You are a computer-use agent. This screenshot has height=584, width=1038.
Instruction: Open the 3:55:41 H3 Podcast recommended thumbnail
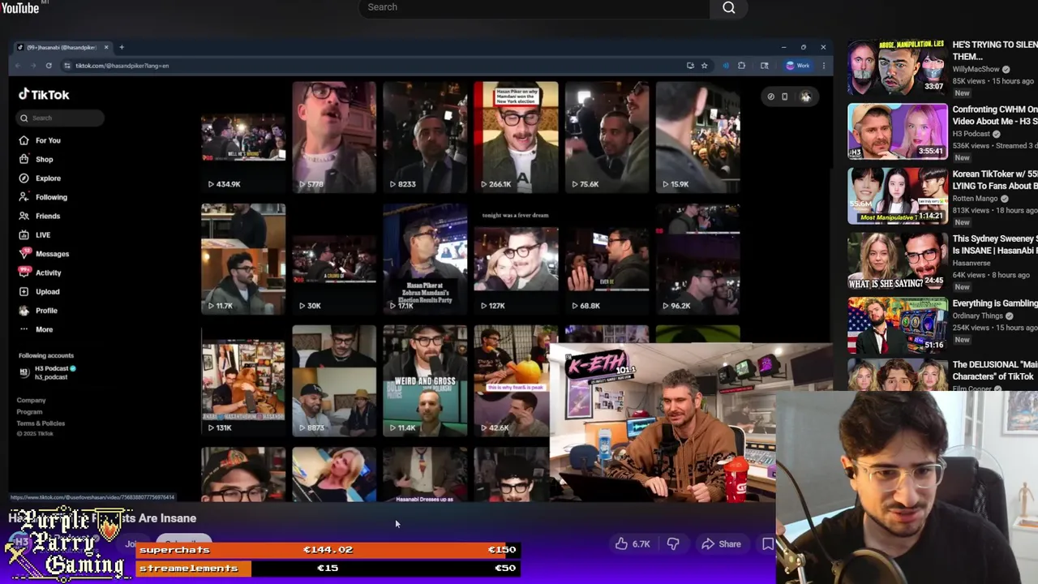click(x=897, y=131)
